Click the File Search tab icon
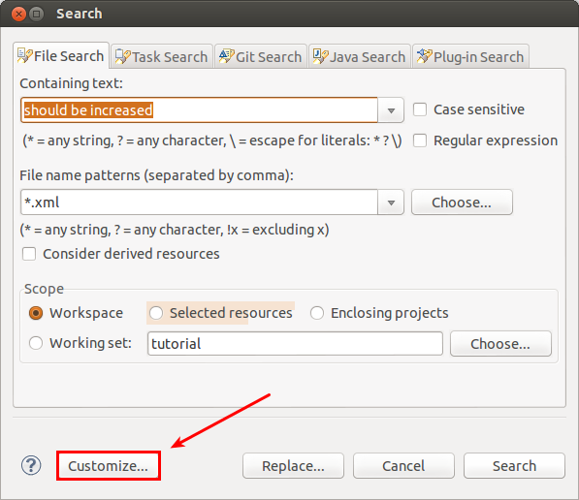This screenshot has height=500, width=579. click(25, 56)
